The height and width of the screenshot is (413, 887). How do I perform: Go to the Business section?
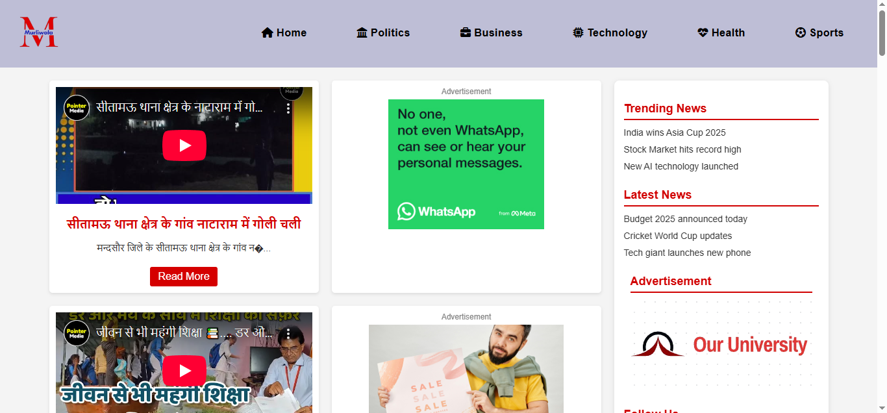tap(491, 32)
